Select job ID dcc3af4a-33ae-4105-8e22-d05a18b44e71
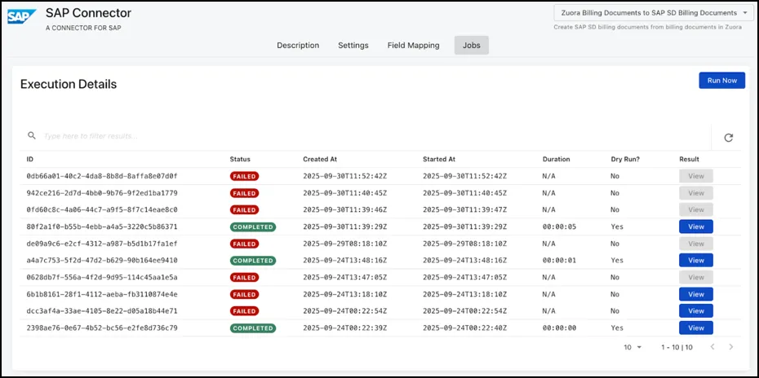This screenshot has height=378, width=759. (x=102, y=311)
